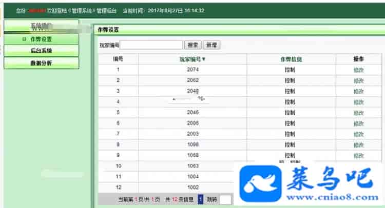The width and height of the screenshot is (385, 208).
Task: Click the bullet icon beside 作弊设置
Action: click(24, 39)
